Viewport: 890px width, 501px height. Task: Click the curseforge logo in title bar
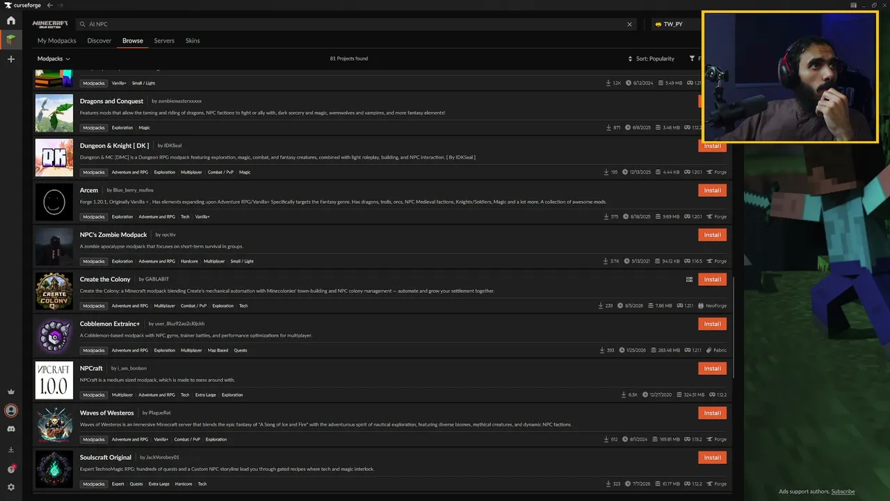coord(22,5)
